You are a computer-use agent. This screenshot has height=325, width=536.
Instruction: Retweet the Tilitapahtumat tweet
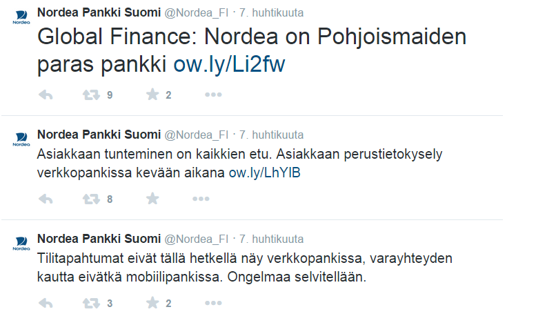(x=91, y=303)
